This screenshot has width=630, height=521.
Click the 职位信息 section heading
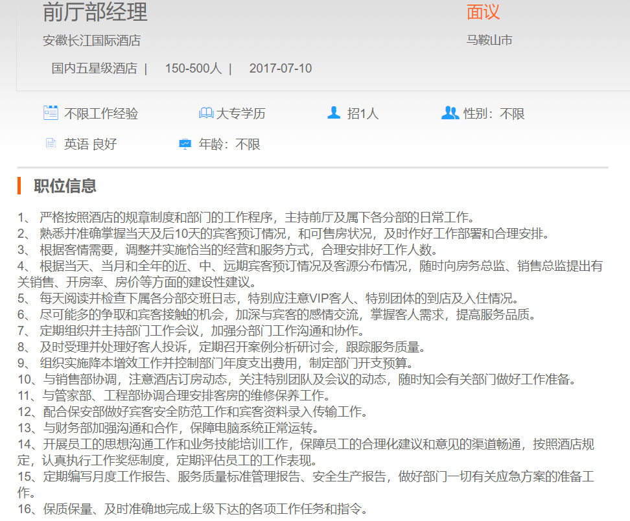65,186
